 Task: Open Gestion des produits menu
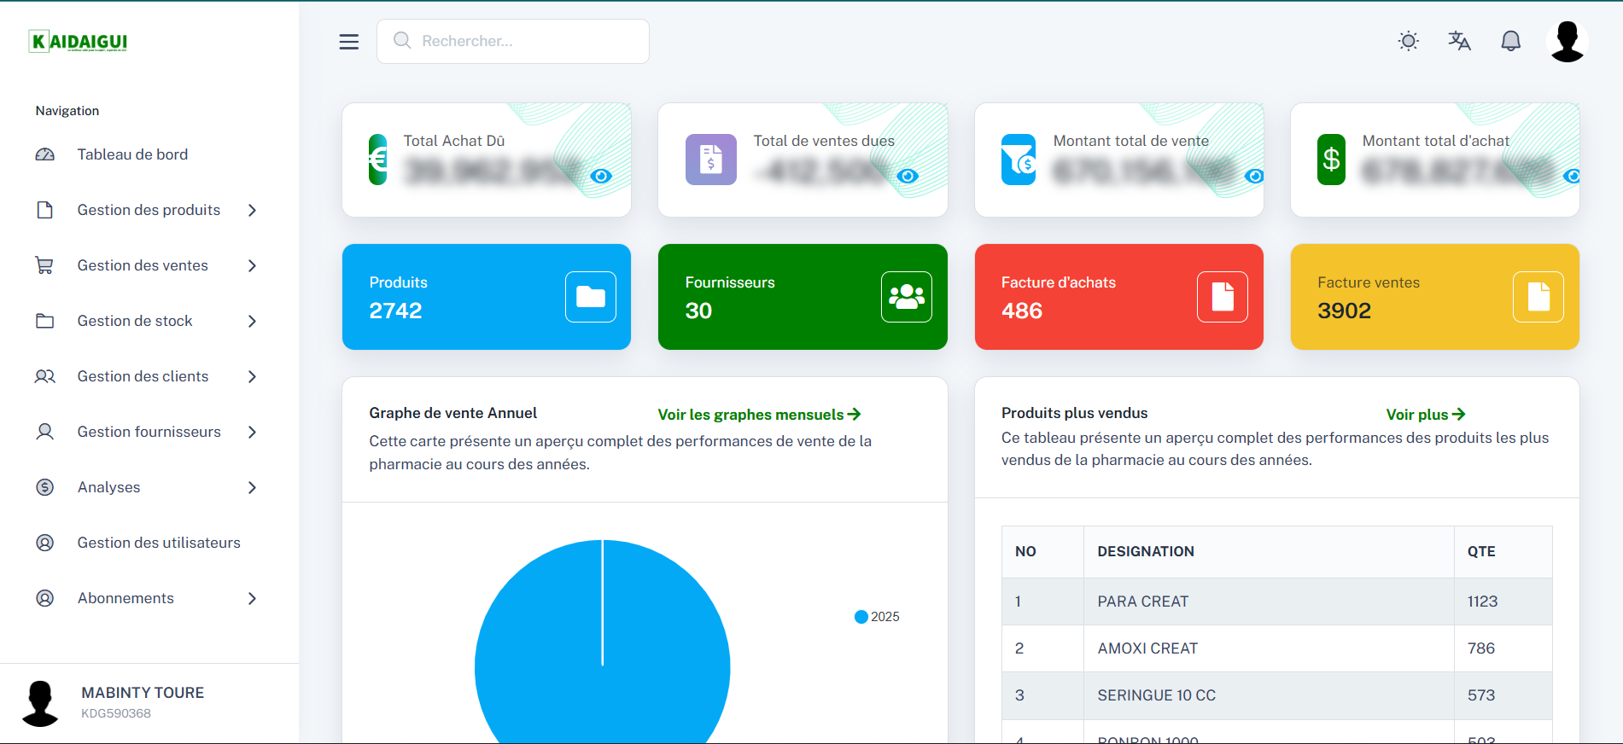click(149, 210)
